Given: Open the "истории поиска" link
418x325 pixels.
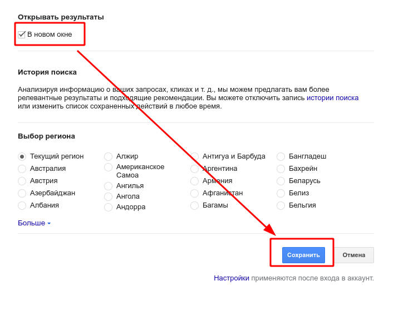Looking at the screenshot, I should click(332, 98).
